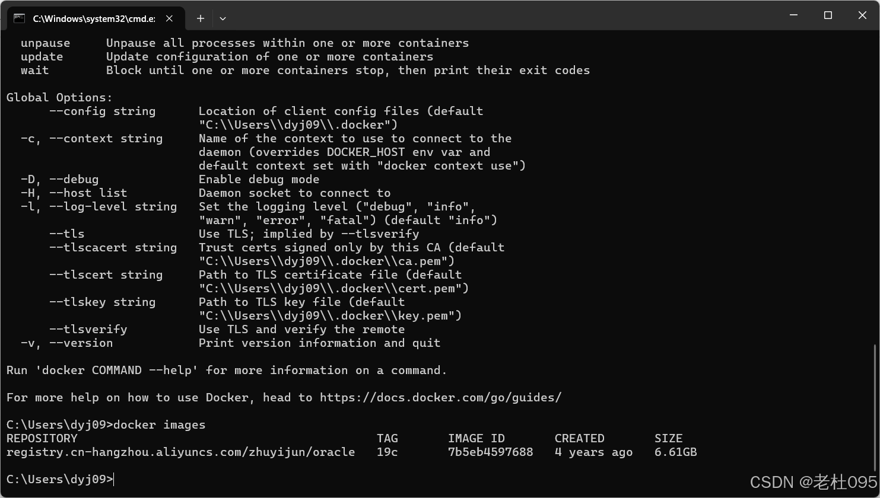Click the 'unpause' command name
The width and height of the screenshot is (880, 498).
tap(45, 43)
